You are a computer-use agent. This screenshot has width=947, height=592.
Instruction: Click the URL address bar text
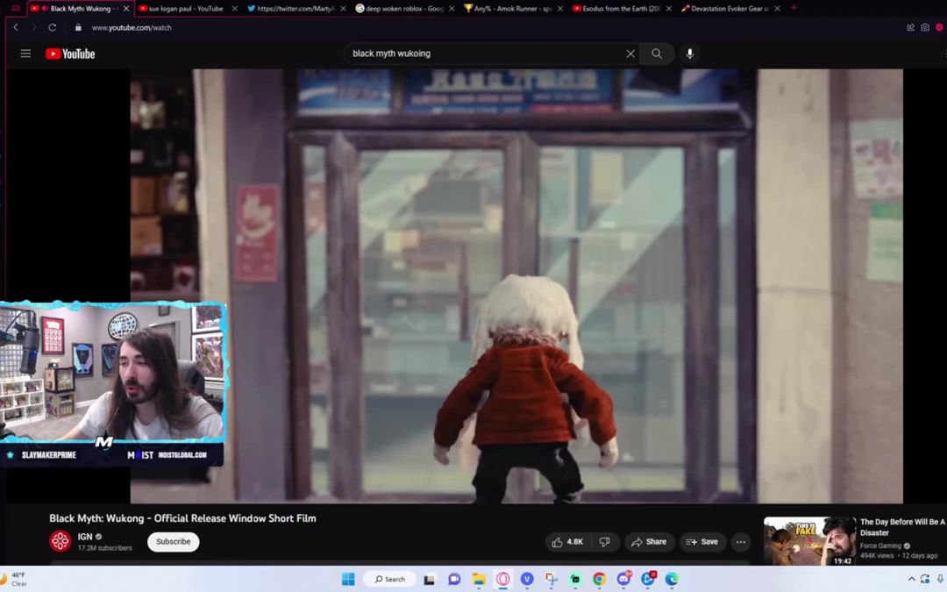click(132, 27)
